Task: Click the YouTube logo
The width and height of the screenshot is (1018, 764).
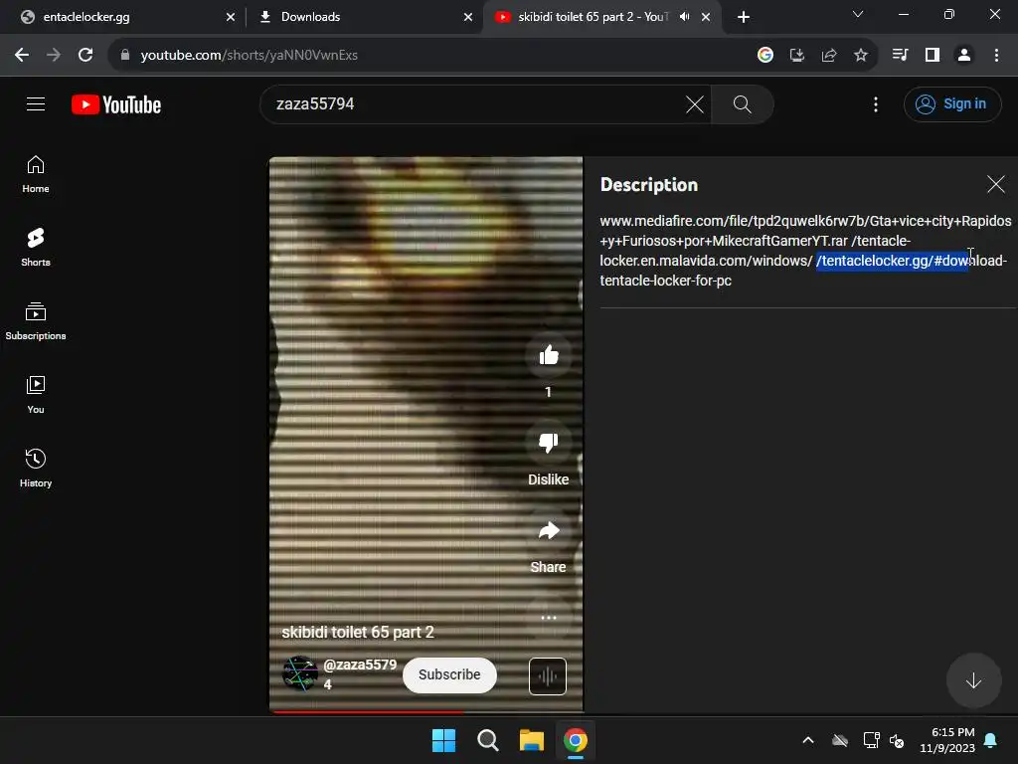Action: tap(116, 104)
